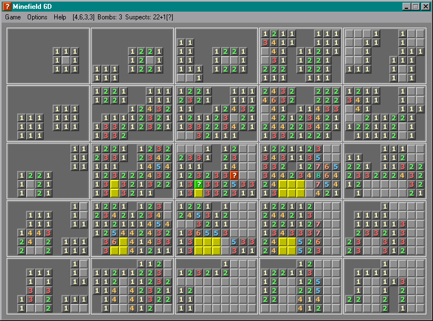Click the blue 5 directly below the orange question mark
This screenshot has height=321, width=433.
coord(234,184)
